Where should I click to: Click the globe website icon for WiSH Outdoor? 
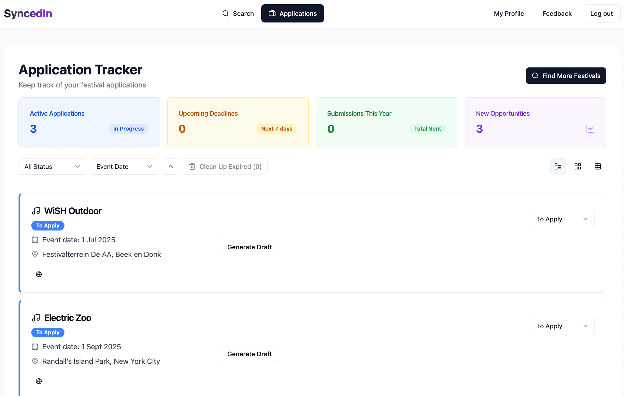click(39, 274)
